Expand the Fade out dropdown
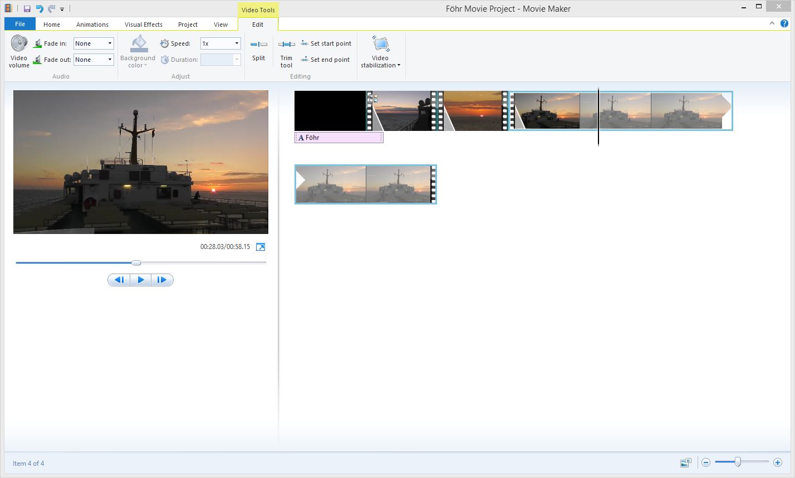The height and width of the screenshot is (478, 795). tap(110, 60)
